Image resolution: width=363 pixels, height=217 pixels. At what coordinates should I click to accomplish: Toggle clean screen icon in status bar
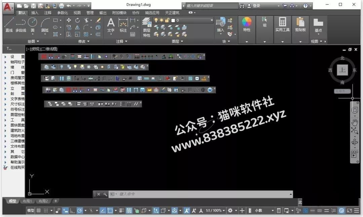click(350, 211)
